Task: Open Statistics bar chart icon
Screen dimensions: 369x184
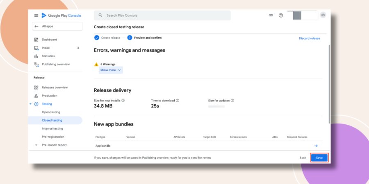Action: (36, 56)
